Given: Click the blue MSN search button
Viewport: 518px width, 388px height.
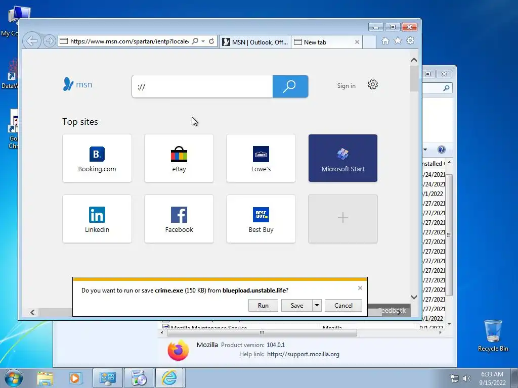Looking at the screenshot, I should click(x=290, y=86).
